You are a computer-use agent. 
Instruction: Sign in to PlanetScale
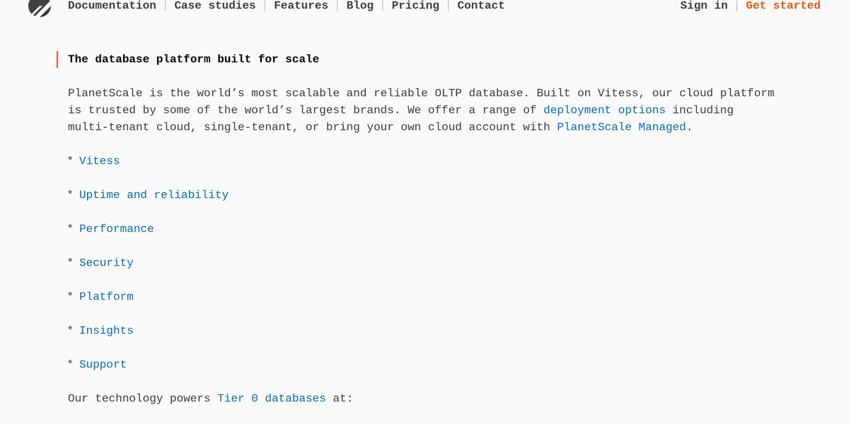(x=703, y=6)
